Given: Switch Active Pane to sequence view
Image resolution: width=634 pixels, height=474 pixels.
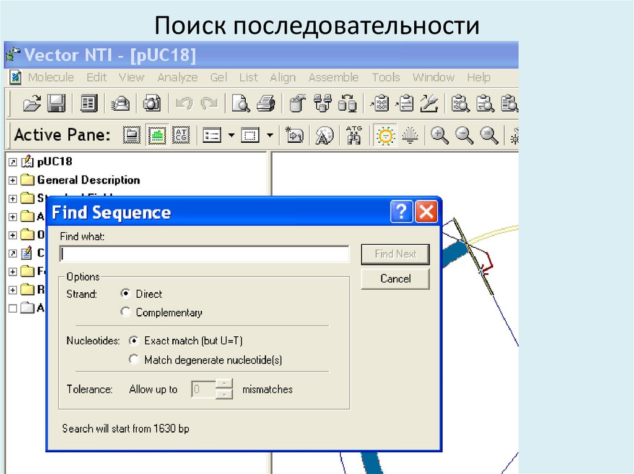Looking at the screenshot, I should pos(180,135).
